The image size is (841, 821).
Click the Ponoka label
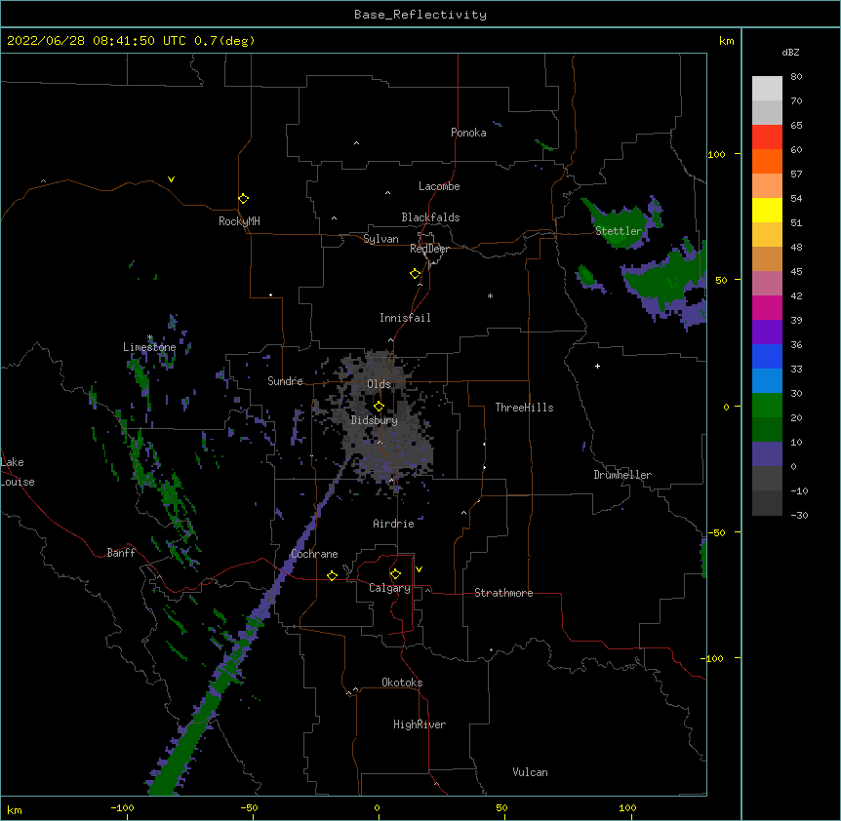468,133
